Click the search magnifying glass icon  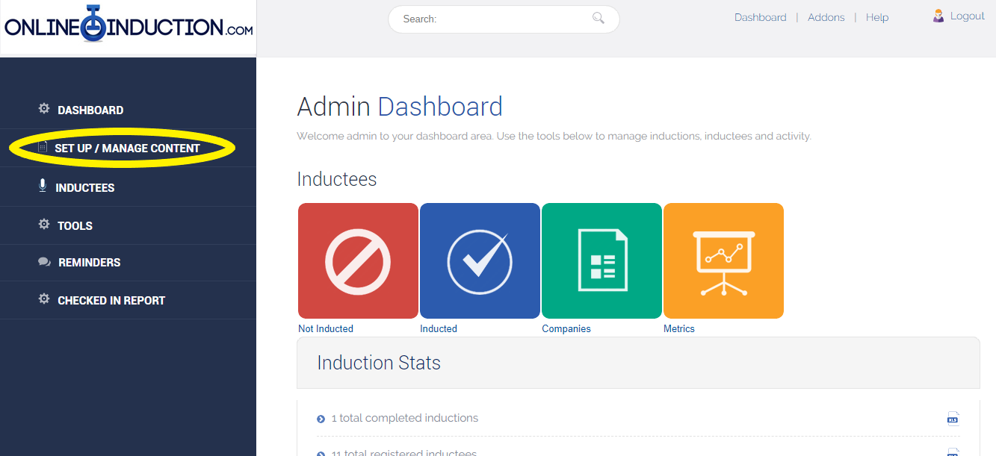[x=598, y=19]
